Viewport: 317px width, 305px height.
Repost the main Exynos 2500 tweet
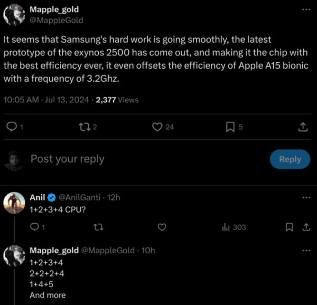click(x=83, y=127)
